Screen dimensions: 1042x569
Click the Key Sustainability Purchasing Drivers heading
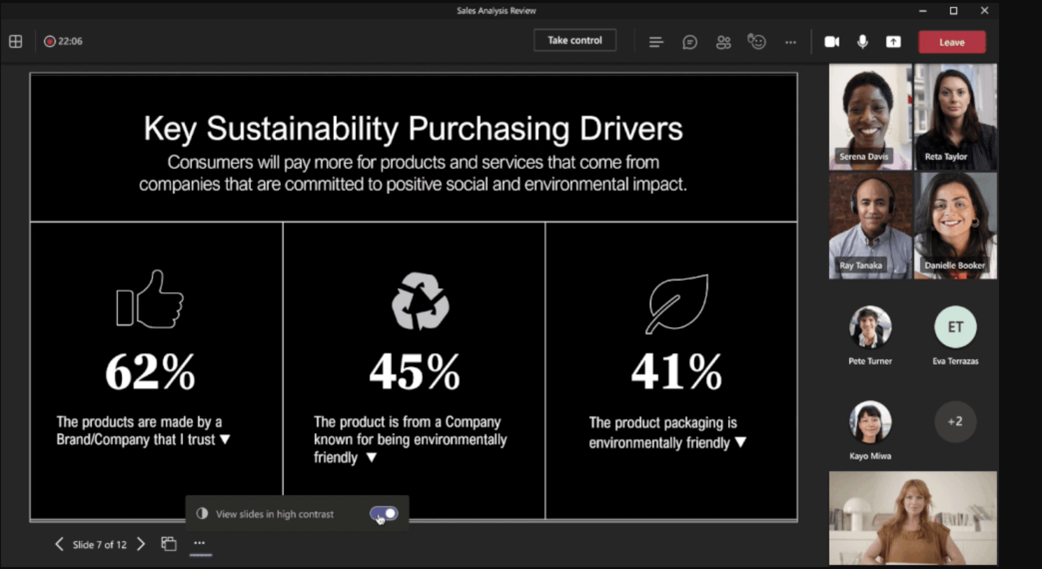pos(413,129)
